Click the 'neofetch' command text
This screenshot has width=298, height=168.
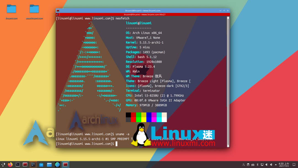point(123,19)
